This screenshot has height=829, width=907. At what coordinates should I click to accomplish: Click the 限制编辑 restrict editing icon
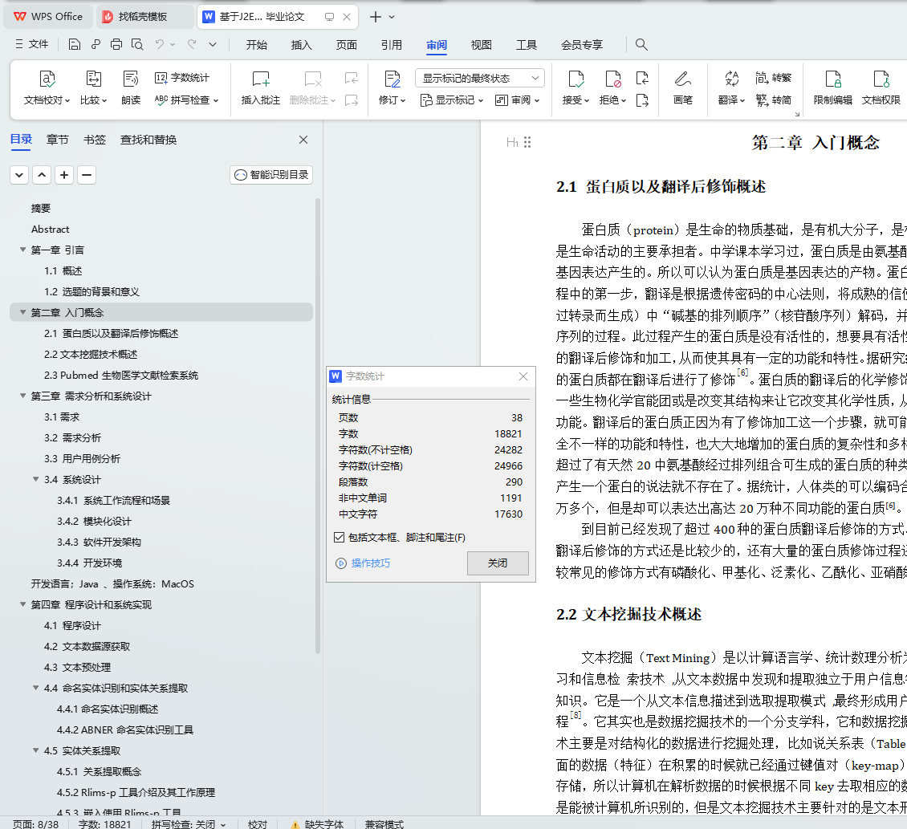tap(833, 79)
